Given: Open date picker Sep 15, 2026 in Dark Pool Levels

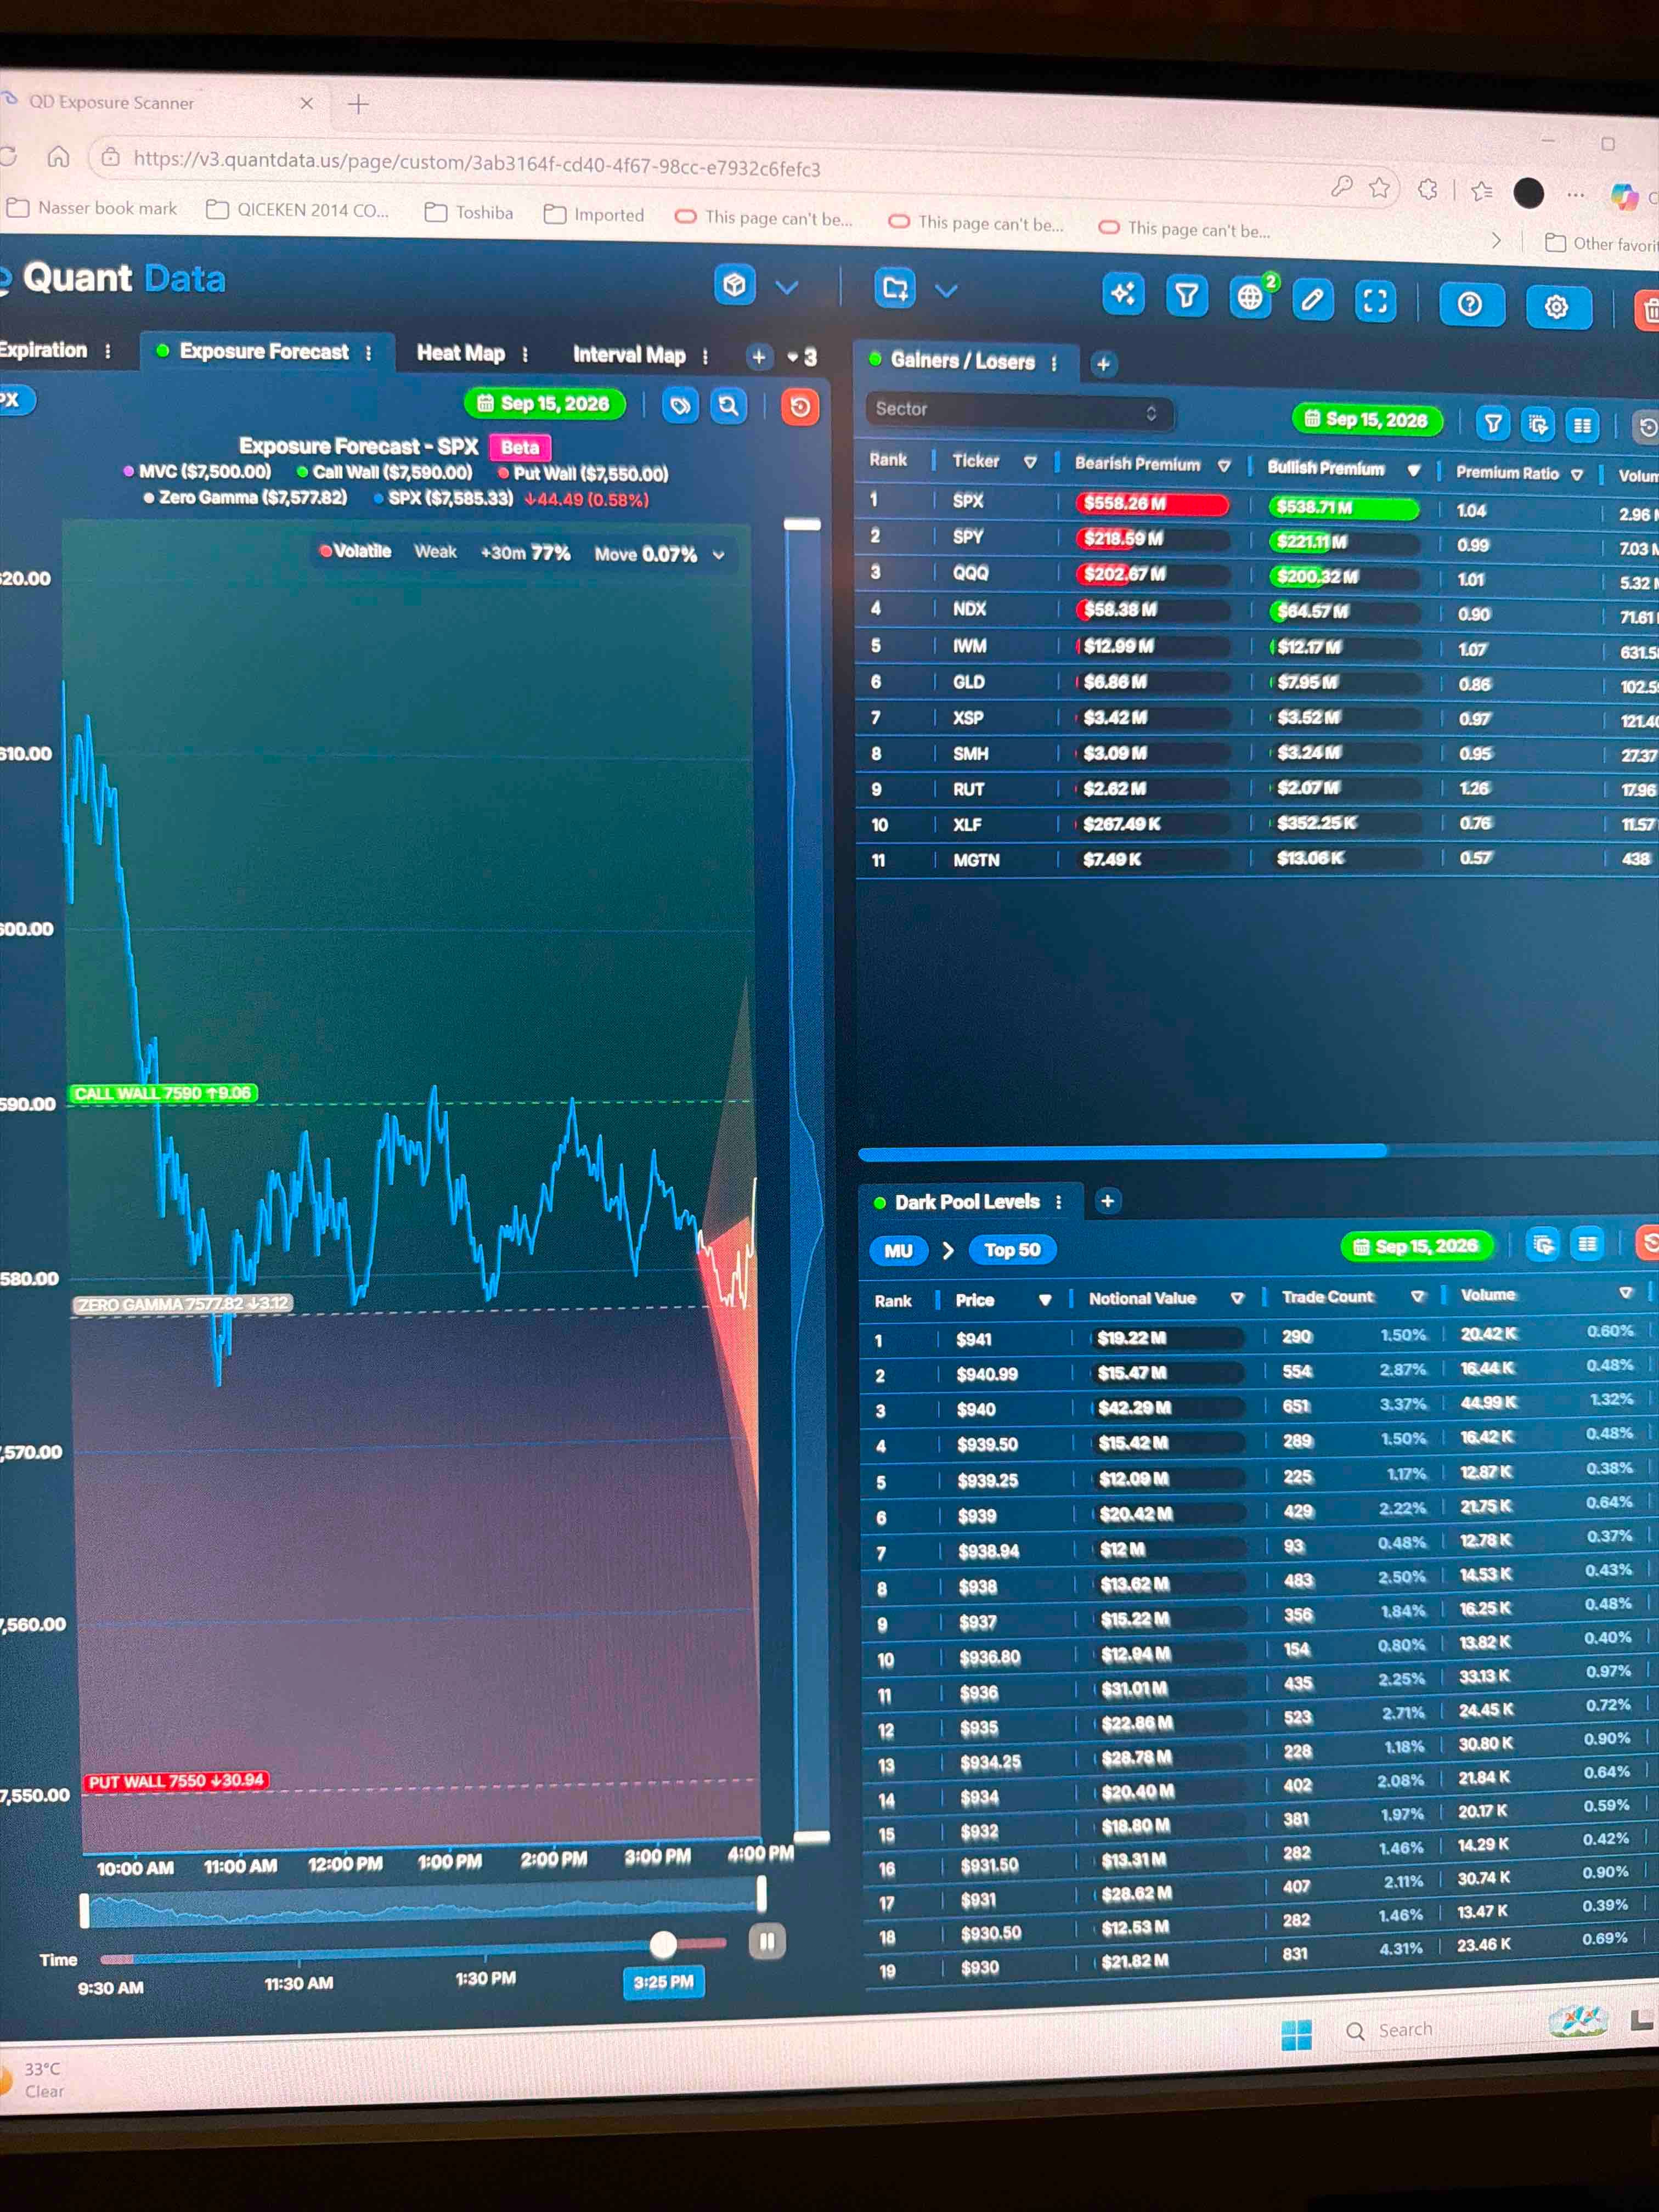Looking at the screenshot, I should click(1416, 1246).
